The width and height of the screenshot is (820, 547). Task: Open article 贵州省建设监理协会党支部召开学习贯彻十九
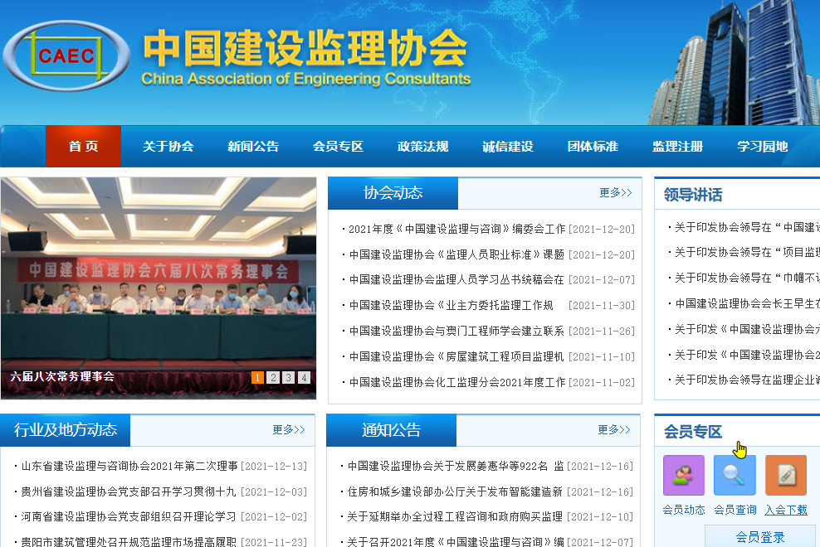tap(129, 491)
